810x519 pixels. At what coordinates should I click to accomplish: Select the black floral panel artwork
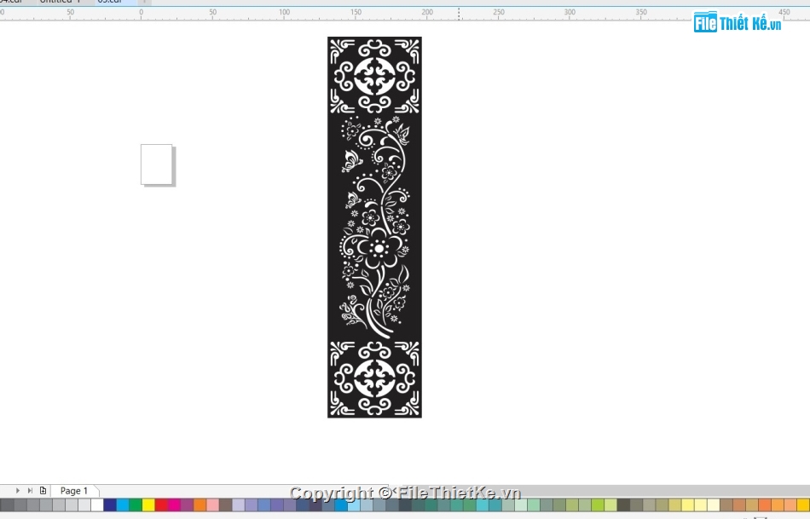(374, 228)
